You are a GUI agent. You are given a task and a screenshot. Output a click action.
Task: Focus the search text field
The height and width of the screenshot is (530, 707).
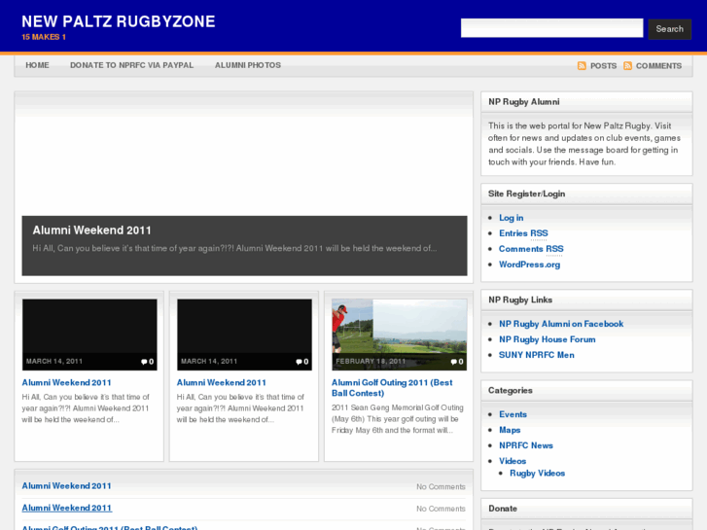click(550, 28)
